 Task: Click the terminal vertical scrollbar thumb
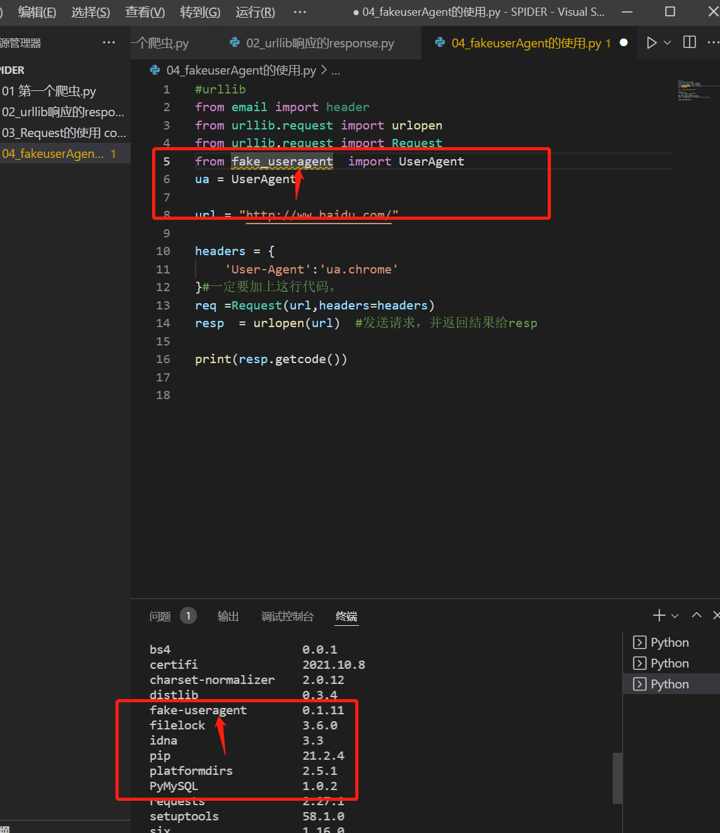point(617,778)
